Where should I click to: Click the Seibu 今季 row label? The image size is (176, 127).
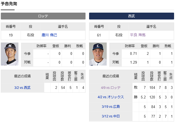[x=116, y=54]
